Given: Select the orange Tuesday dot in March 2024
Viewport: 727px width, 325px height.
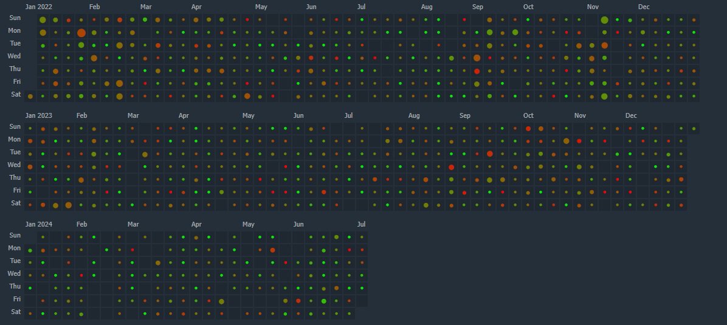Looking at the screenshot, I should [x=157, y=263].
